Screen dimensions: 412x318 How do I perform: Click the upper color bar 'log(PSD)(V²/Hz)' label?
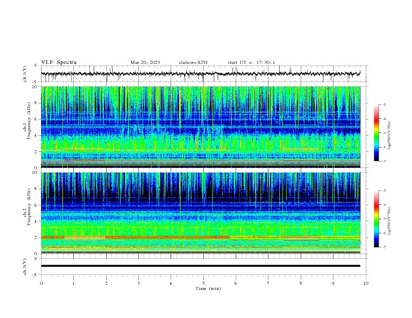(x=390, y=136)
